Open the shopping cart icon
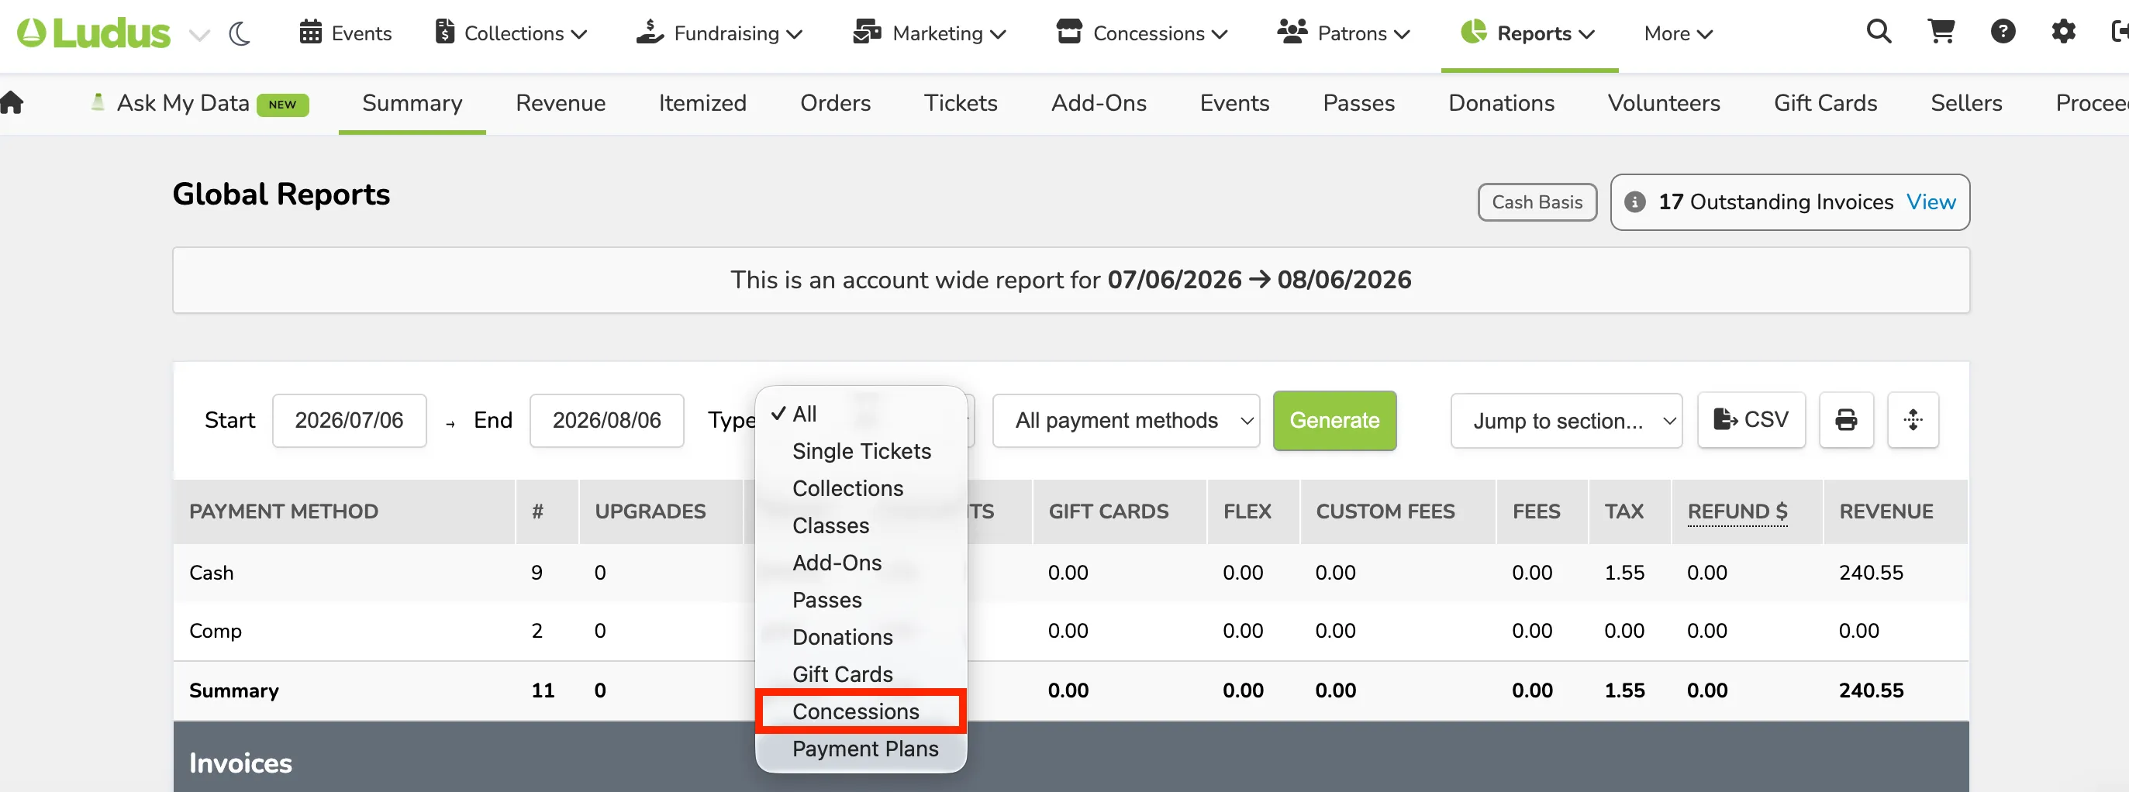 coord(1941,33)
